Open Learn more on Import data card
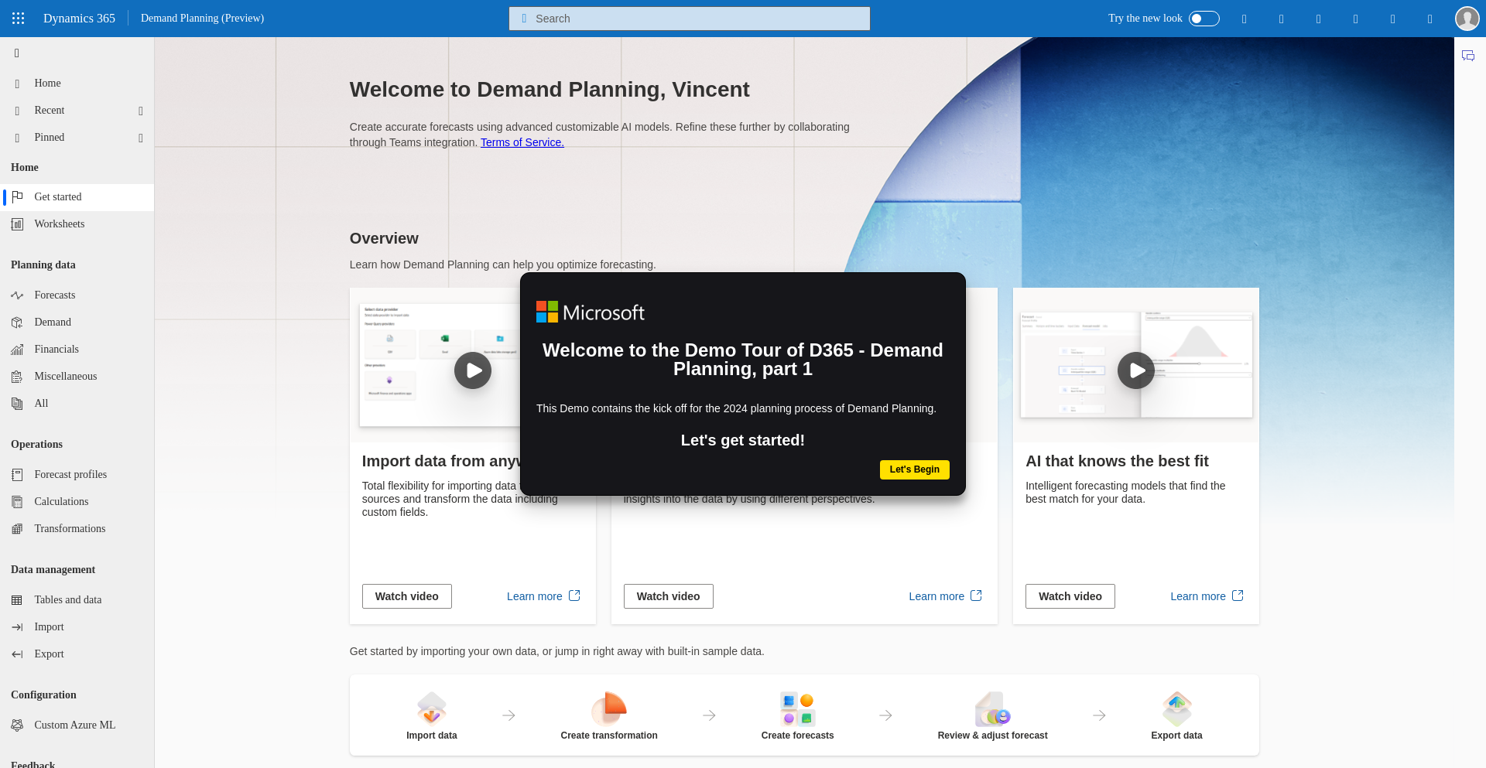The height and width of the screenshot is (768, 1486). pyautogui.click(x=543, y=596)
